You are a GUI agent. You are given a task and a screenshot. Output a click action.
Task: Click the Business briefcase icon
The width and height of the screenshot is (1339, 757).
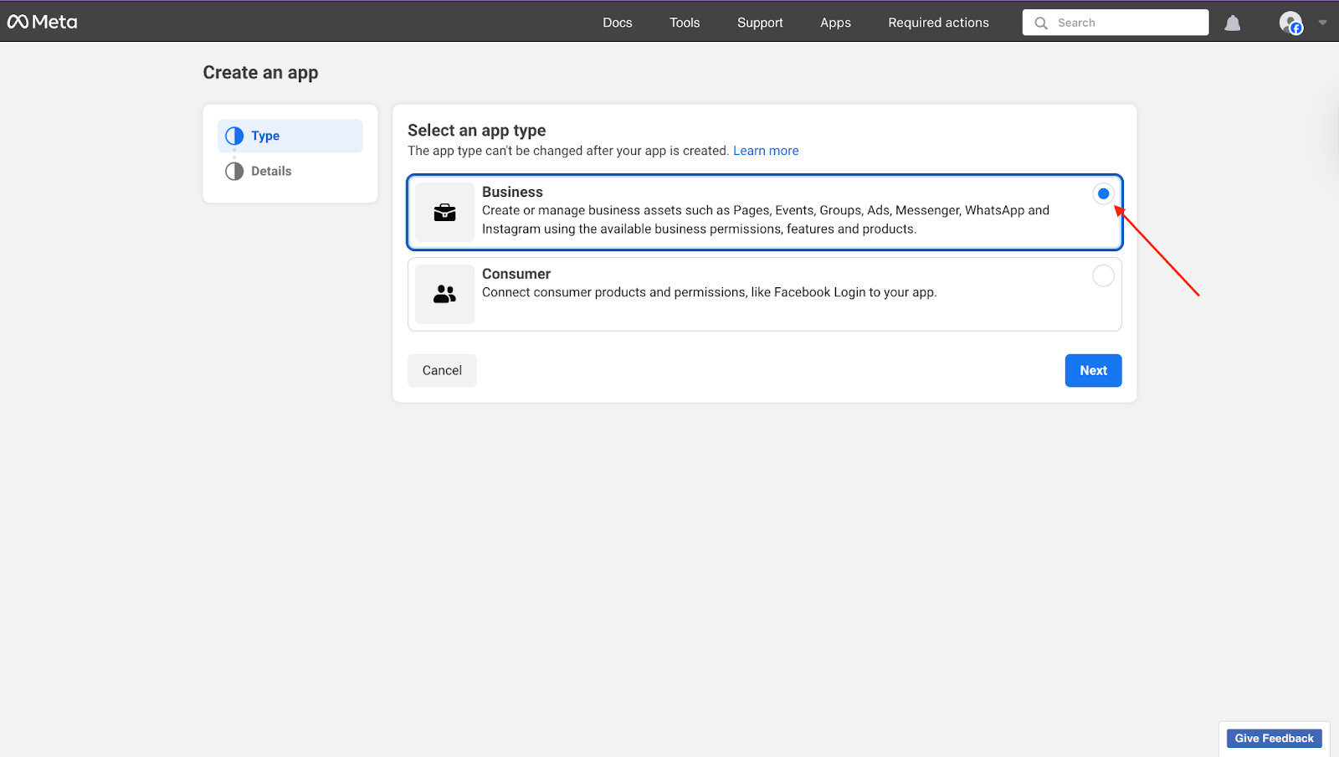point(444,213)
